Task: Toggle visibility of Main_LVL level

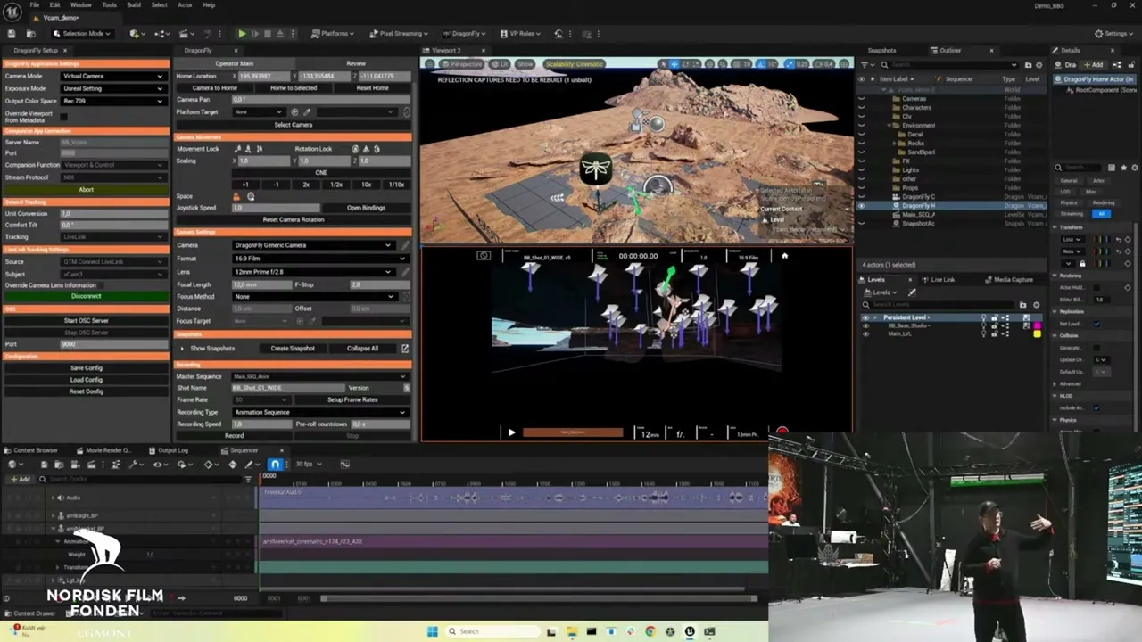Action: click(865, 333)
